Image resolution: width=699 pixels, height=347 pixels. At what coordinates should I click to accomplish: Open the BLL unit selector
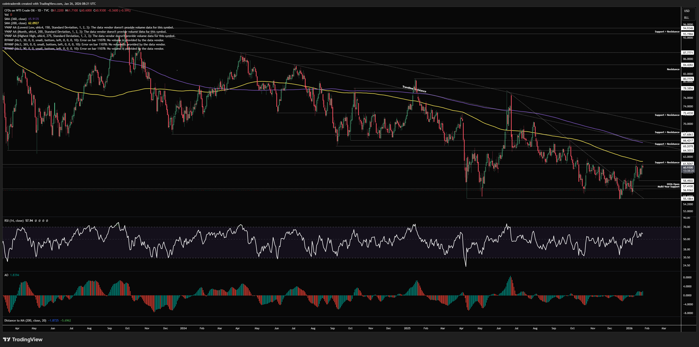coord(686,18)
